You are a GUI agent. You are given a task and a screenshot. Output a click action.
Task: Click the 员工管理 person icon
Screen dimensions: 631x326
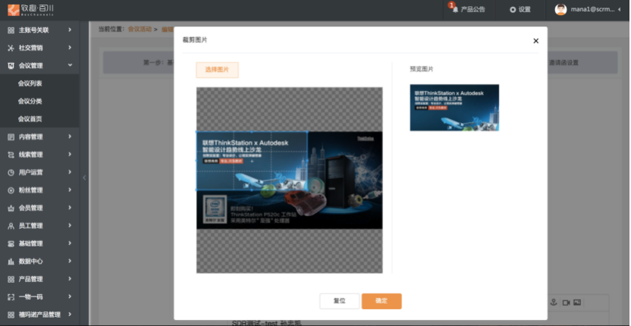pos(11,226)
